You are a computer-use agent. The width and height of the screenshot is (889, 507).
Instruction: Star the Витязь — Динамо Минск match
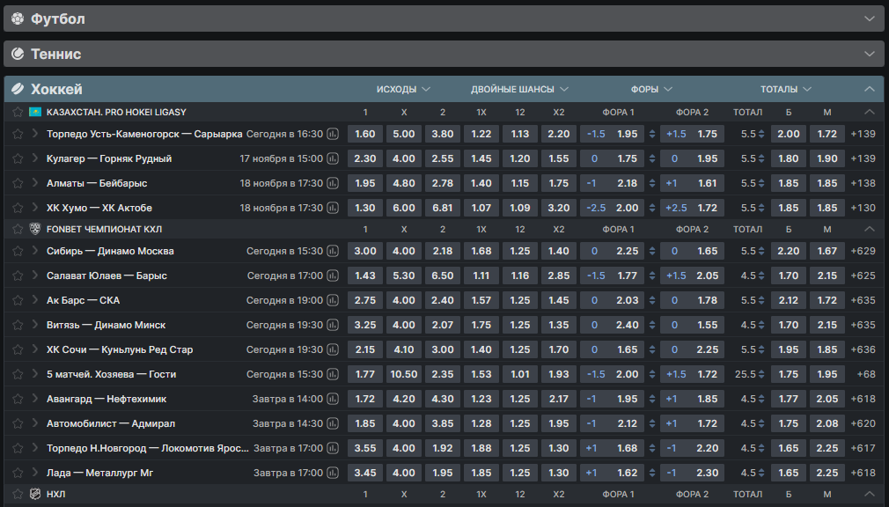coord(18,325)
